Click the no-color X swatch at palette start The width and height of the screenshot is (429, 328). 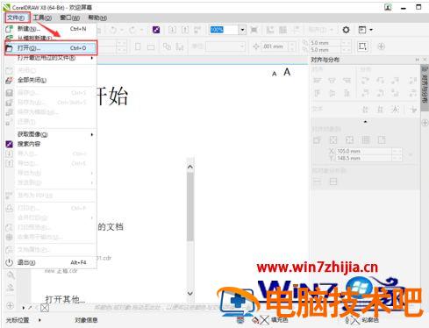[45, 308]
